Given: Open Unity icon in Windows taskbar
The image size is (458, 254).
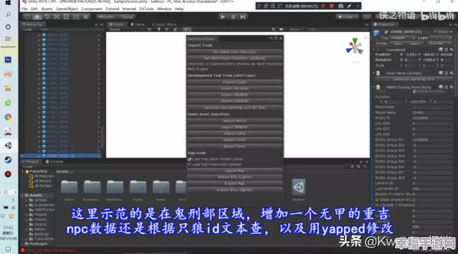Looking at the screenshot, I should pyautogui.click(x=8, y=145).
